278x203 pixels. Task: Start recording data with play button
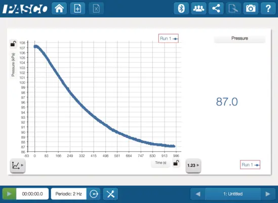tap(9, 194)
